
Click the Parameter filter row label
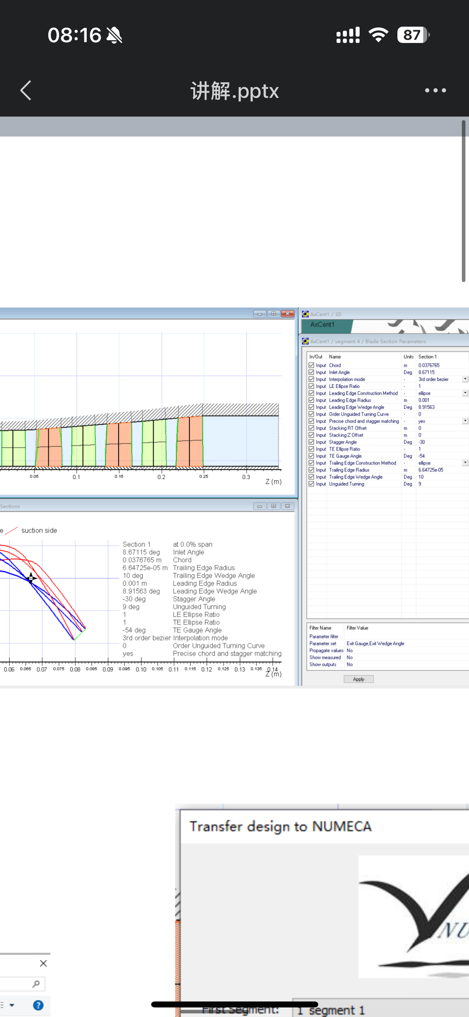point(324,636)
